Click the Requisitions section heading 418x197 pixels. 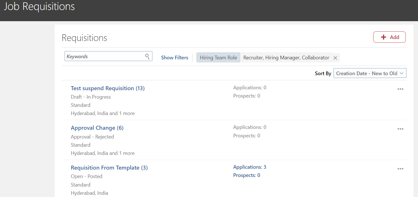pyautogui.click(x=84, y=38)
